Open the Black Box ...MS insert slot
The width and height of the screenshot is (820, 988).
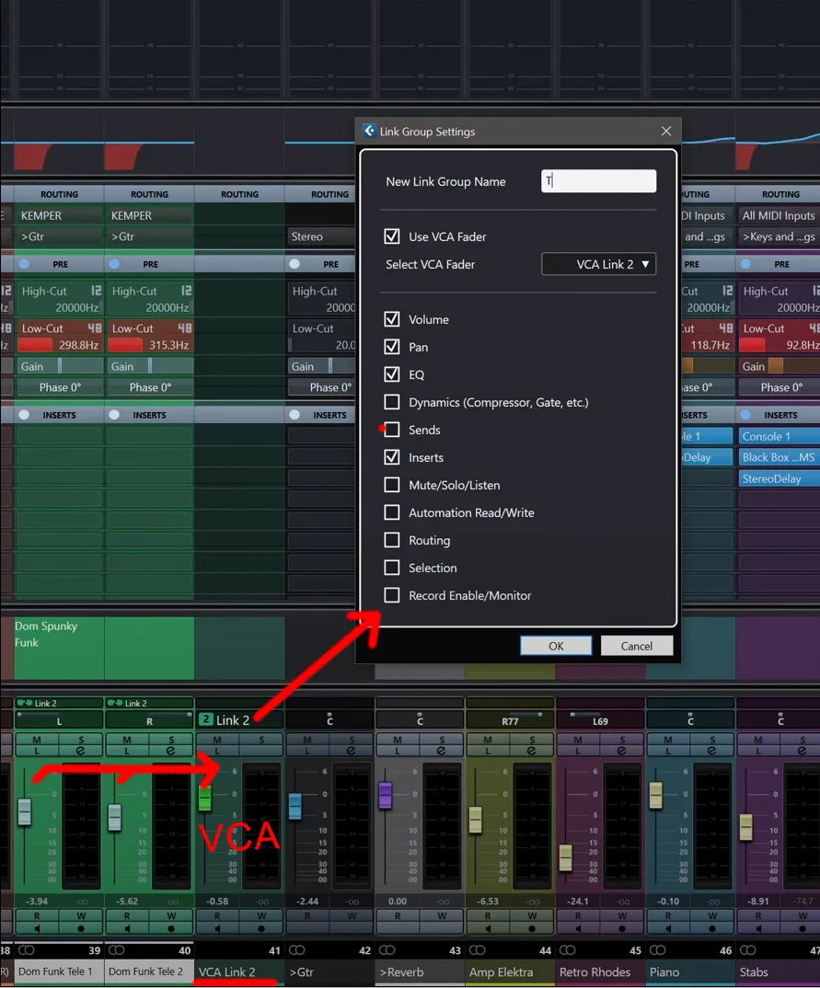coord(779,457)
